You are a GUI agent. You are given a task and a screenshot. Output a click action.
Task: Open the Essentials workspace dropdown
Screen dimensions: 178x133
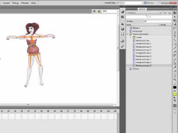(112, 3)
